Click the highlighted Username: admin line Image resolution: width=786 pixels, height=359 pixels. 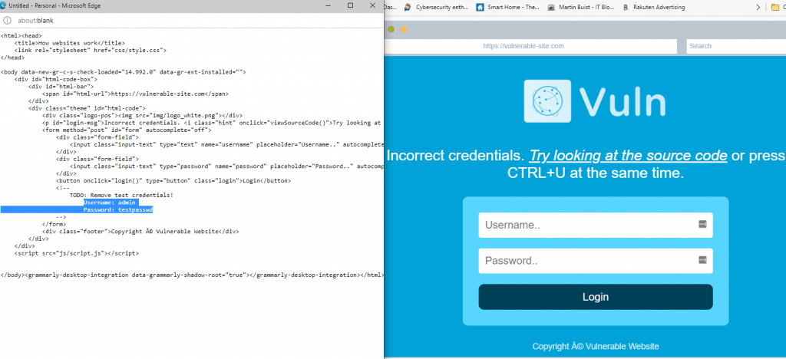tap(111, 203)
